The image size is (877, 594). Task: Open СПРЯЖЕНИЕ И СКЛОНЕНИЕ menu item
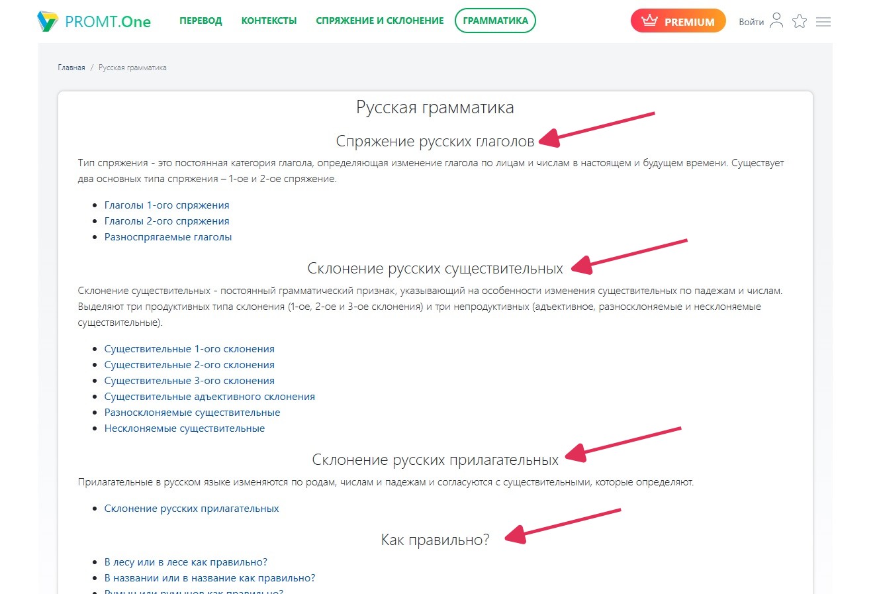click(x=380, y=21)
